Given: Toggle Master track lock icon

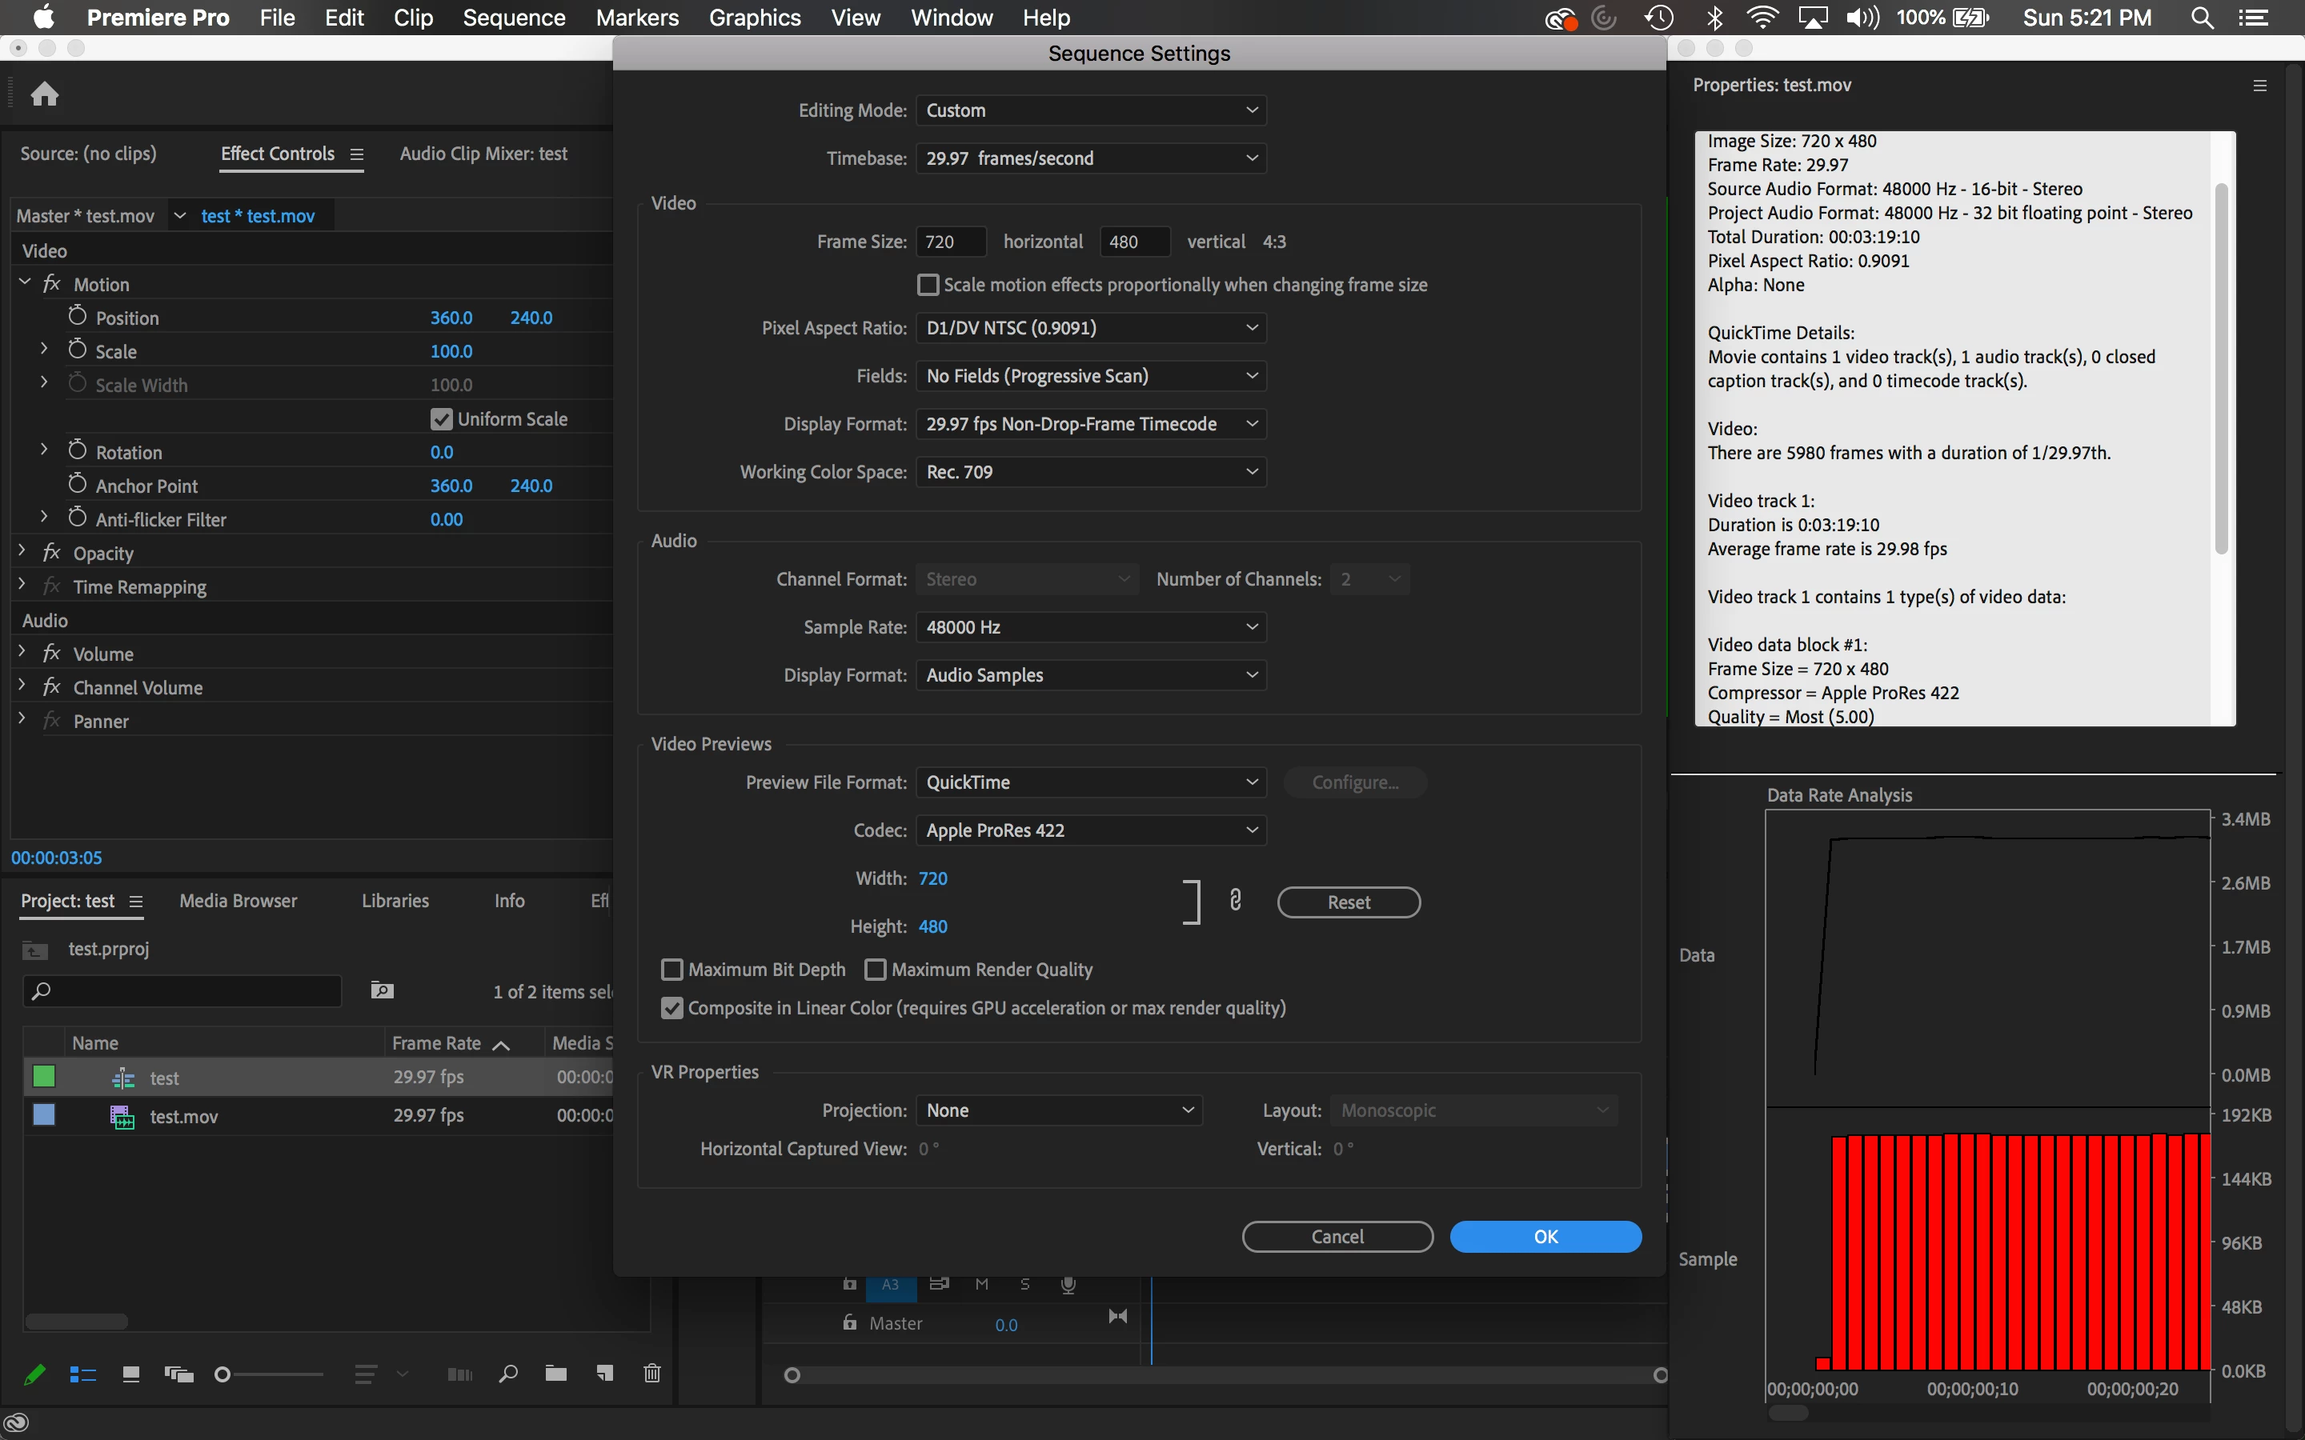Looking at the screenshot, I should 850,1322.
